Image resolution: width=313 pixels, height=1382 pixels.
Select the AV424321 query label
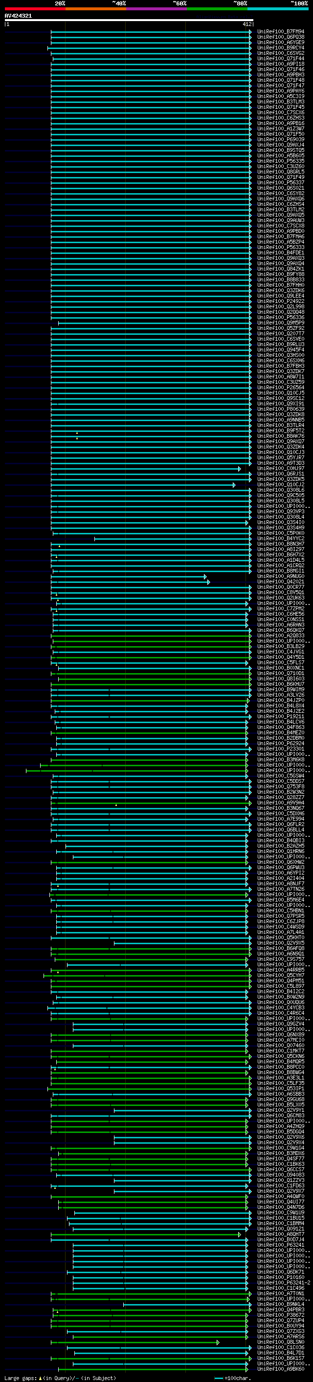(18, 16)
